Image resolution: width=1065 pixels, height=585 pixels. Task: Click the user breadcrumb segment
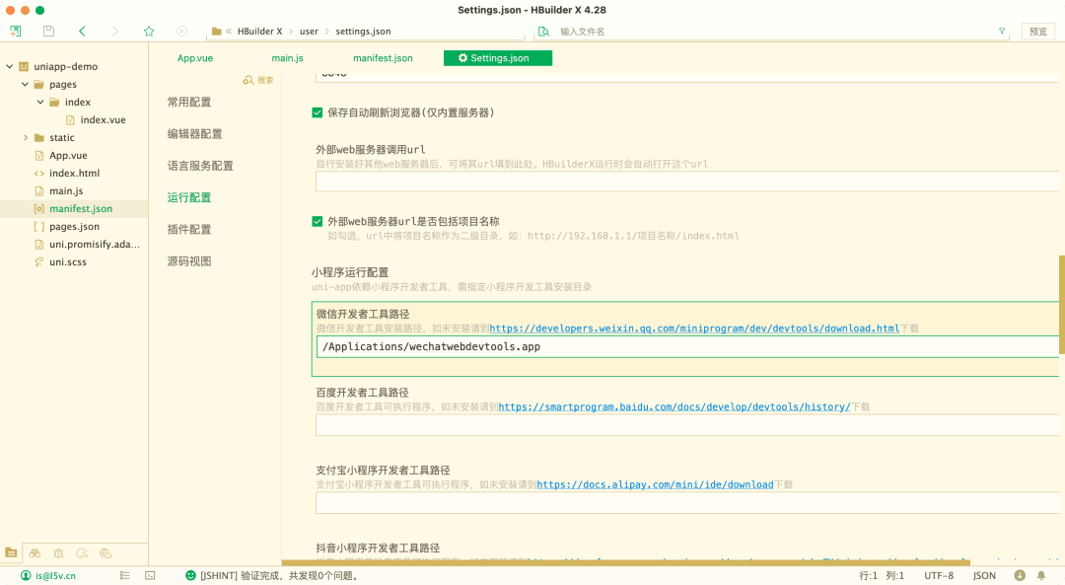click(309, 32)
